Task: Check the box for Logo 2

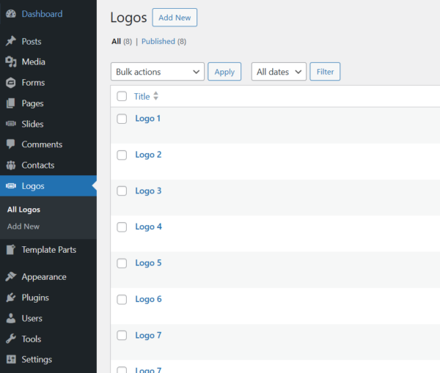Action: tap(122, 155)
